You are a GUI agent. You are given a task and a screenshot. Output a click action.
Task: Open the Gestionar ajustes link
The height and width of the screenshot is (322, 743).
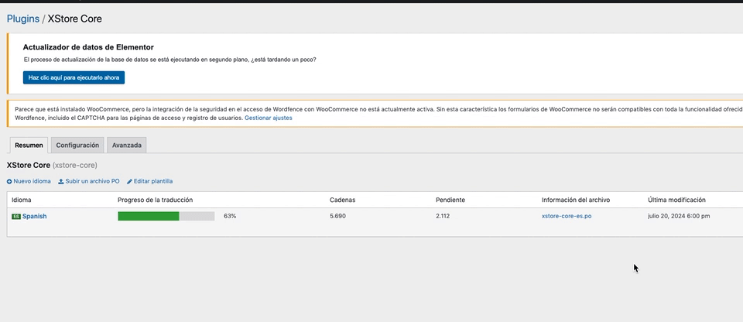(269, 118)
